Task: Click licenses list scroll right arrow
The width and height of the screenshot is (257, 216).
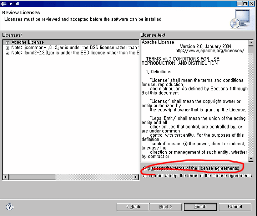Action: click(x=136, y=177)
